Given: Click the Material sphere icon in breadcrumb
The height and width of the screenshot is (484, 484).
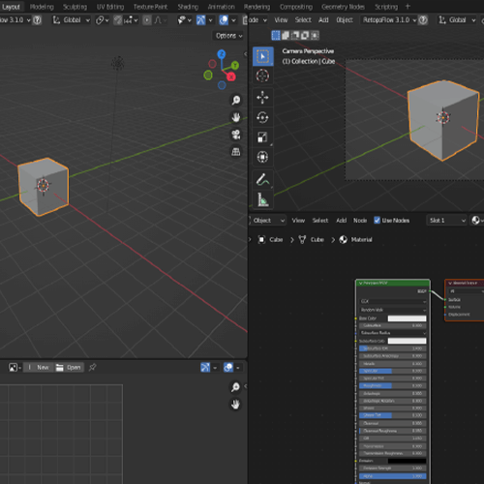Looking at the screenshot, I should point(344,239).
